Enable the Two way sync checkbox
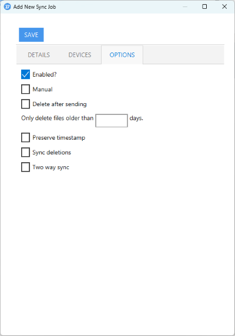The width and height of the screenshot is (235, 336). point(25,167)
